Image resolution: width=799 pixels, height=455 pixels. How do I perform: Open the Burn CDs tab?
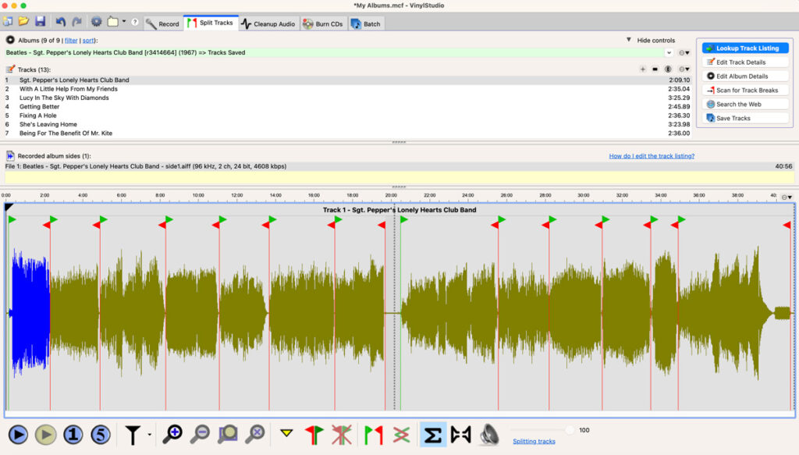click(x=322, y=23)
